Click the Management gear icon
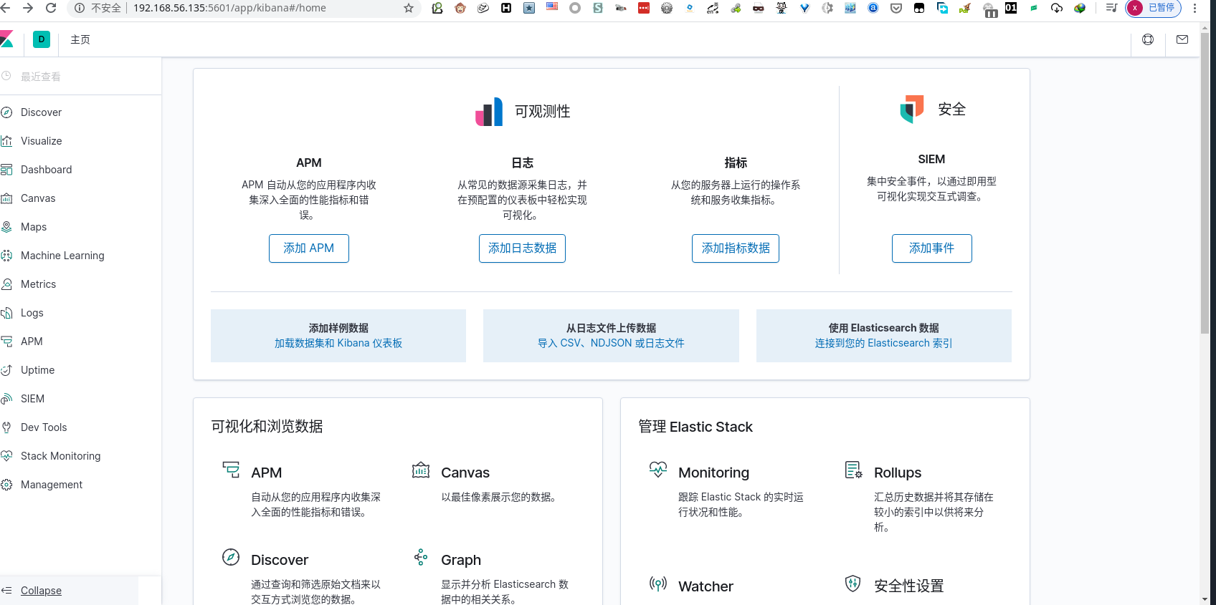The height and width of the screenshot is (605, 1216). click(x=6, y=485)
